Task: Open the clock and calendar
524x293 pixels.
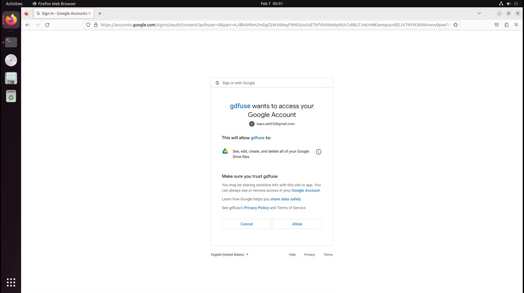Action: (x=272, y=4)
